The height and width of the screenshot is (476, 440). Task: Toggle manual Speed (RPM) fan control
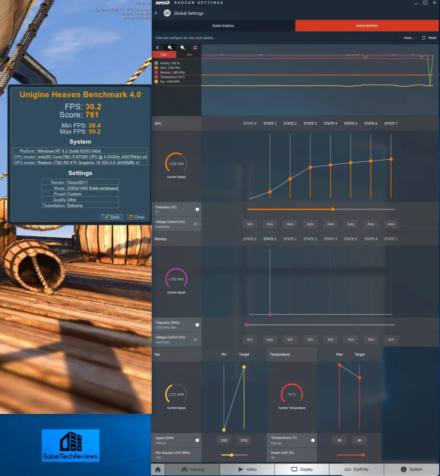click(x=197, y=440)
